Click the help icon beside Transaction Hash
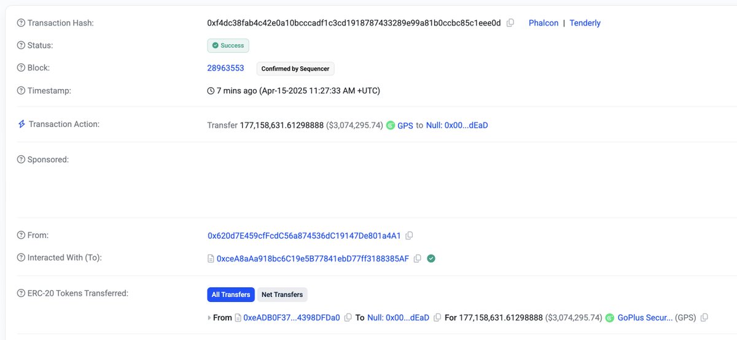 (21, 23)
